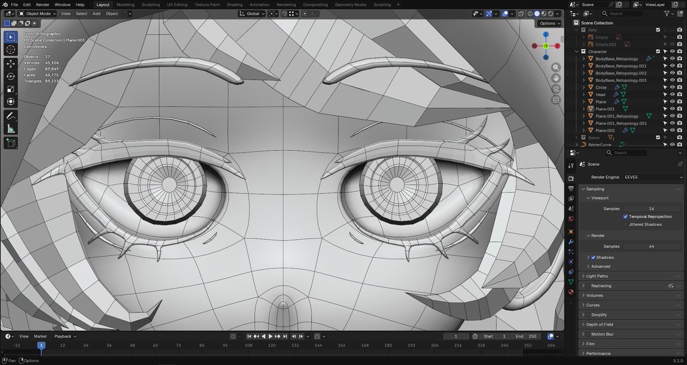This screenshot has height=365, width=687.
Task: Toggle viewport gizmos display
Action: point(489,13)
